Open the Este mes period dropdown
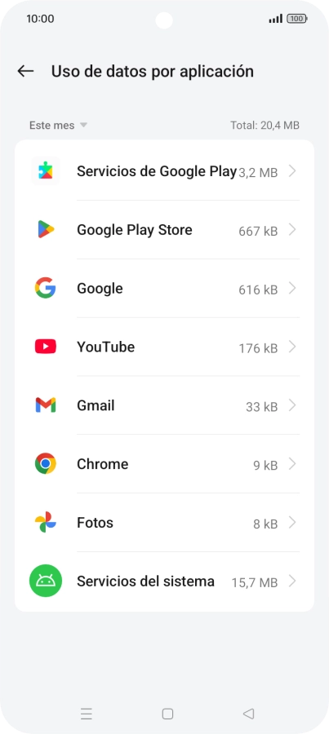Screen dimensions: 329x734 pyautogui.click(x=58, y=126)
